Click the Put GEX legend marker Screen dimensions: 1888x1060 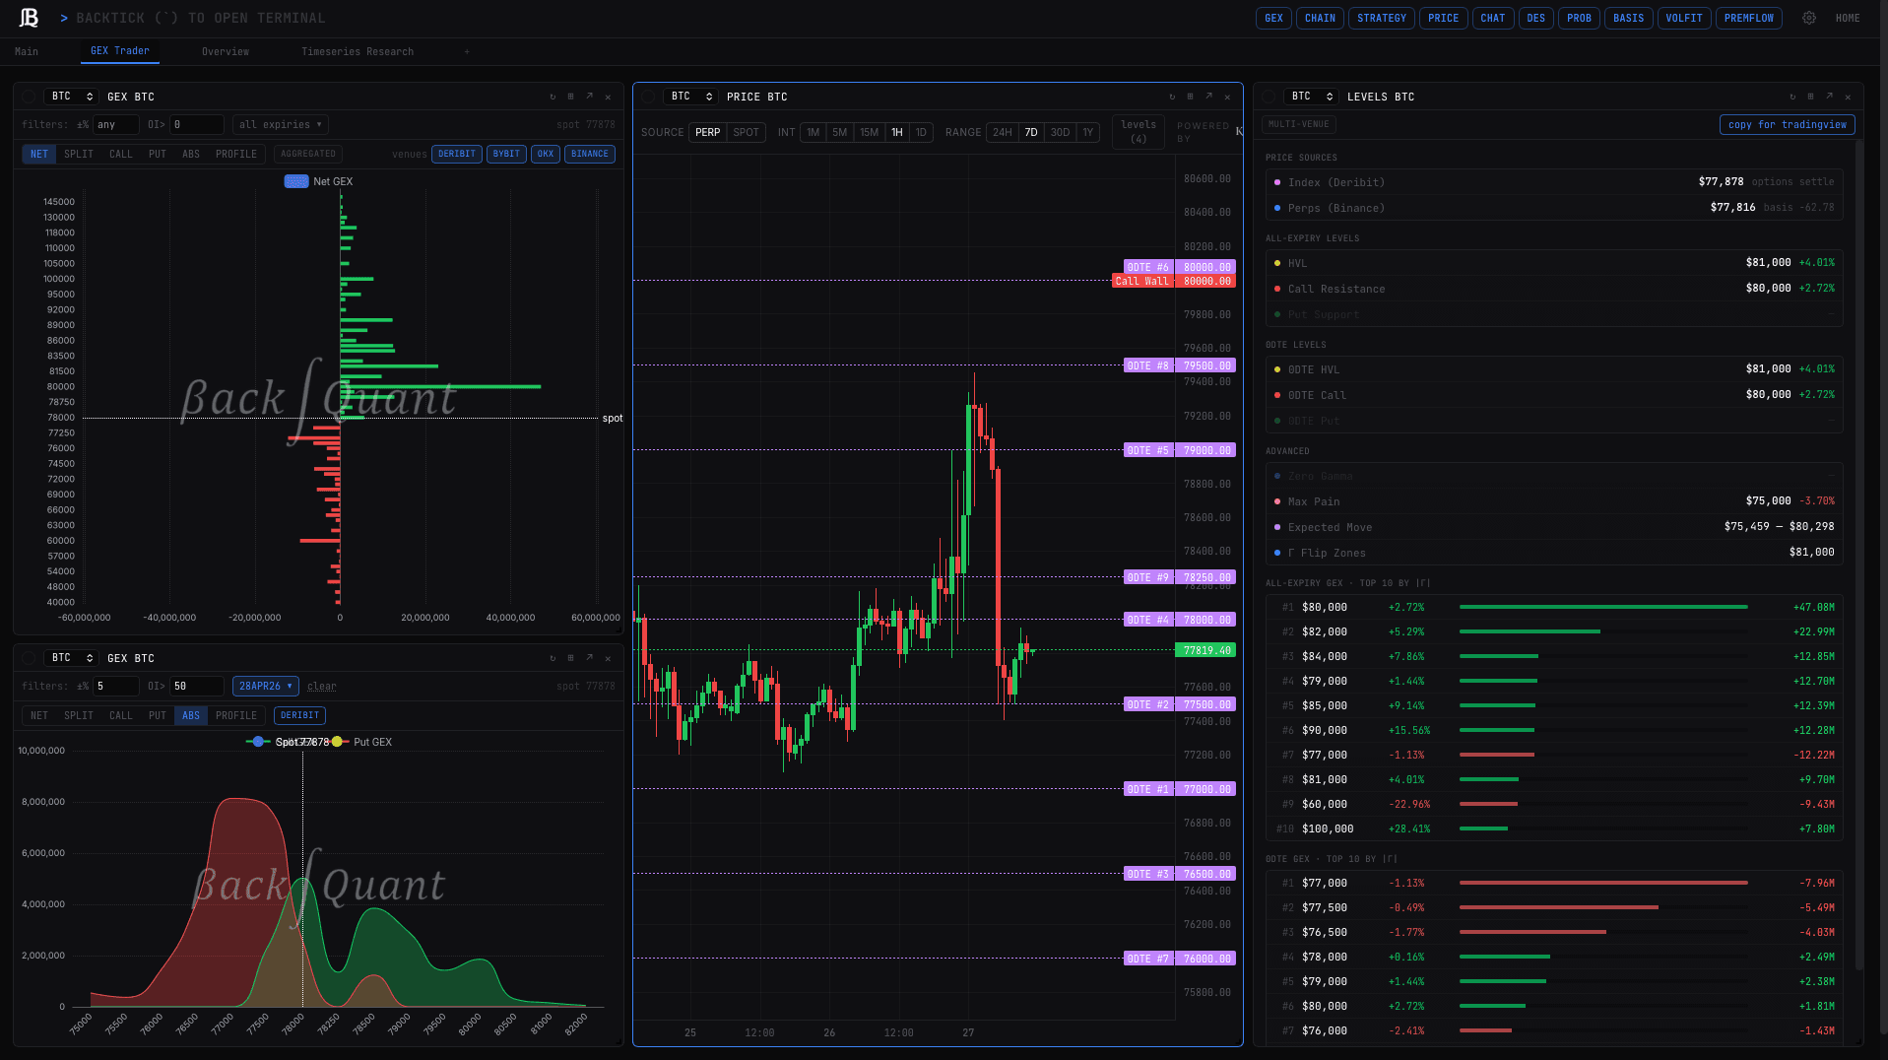(337, 742)
